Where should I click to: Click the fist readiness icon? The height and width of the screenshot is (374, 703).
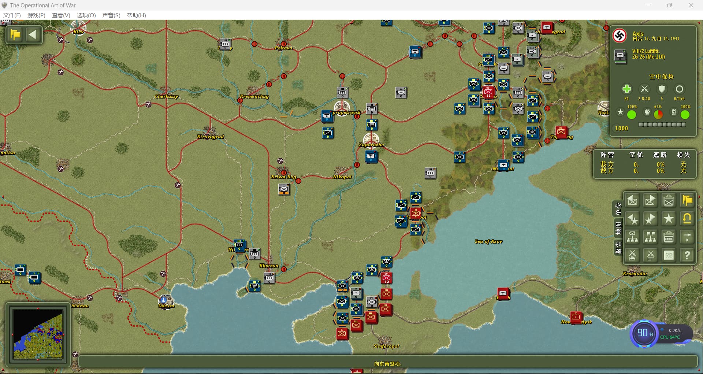pos(647,112)
